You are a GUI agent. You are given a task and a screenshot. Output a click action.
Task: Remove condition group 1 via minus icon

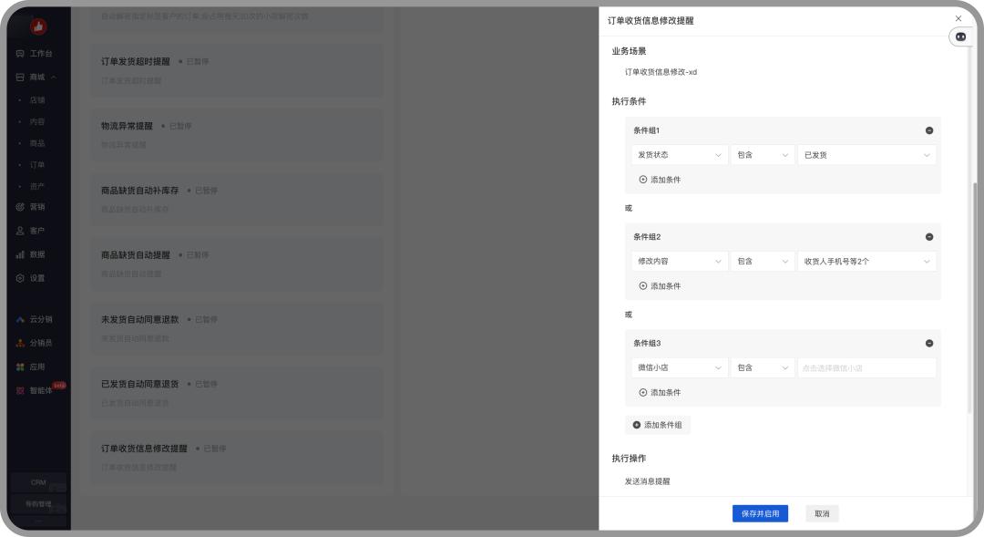[x=929, y=130]
